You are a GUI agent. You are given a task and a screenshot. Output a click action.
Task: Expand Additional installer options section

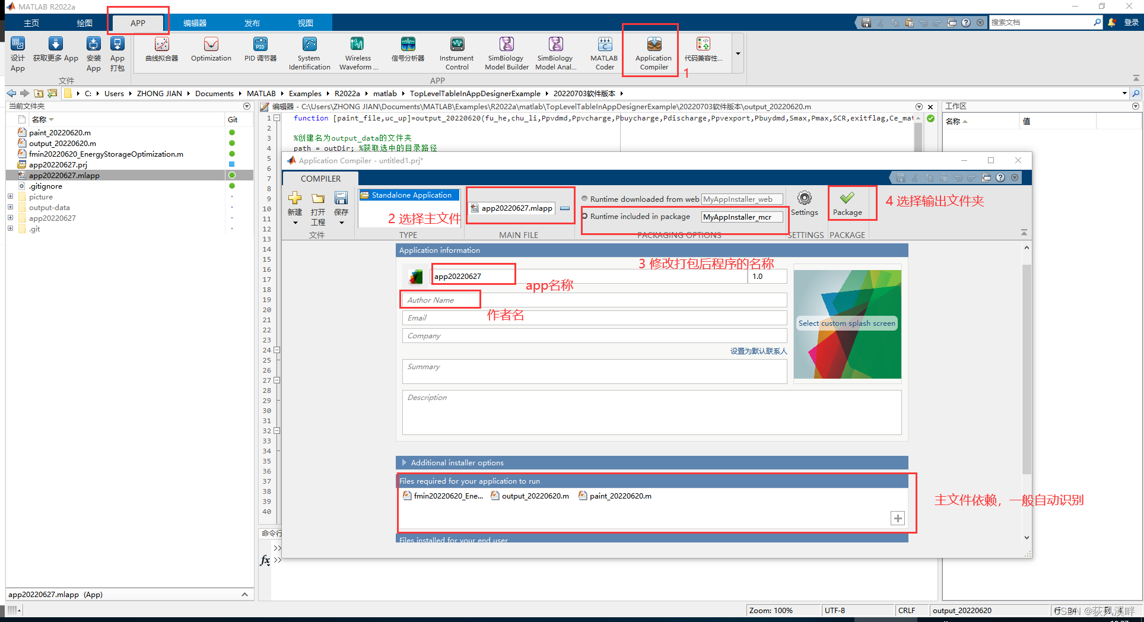404,462
